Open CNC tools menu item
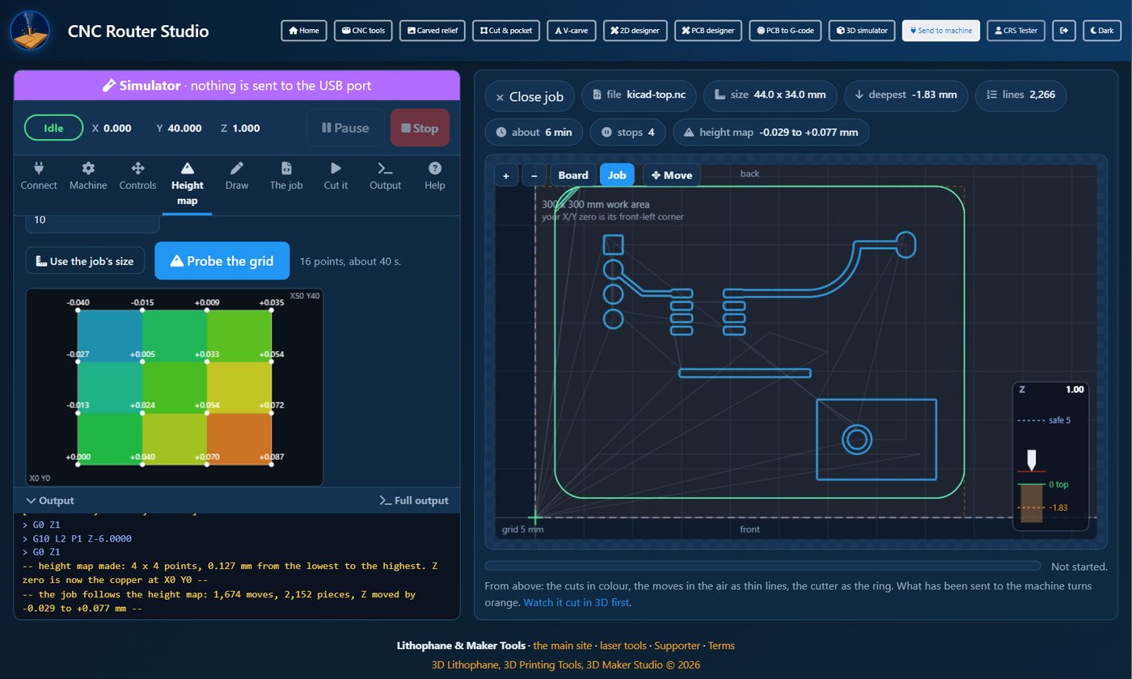Viewport: 1132px width, 679px height. pyautogui.click(x=363, y=31)
